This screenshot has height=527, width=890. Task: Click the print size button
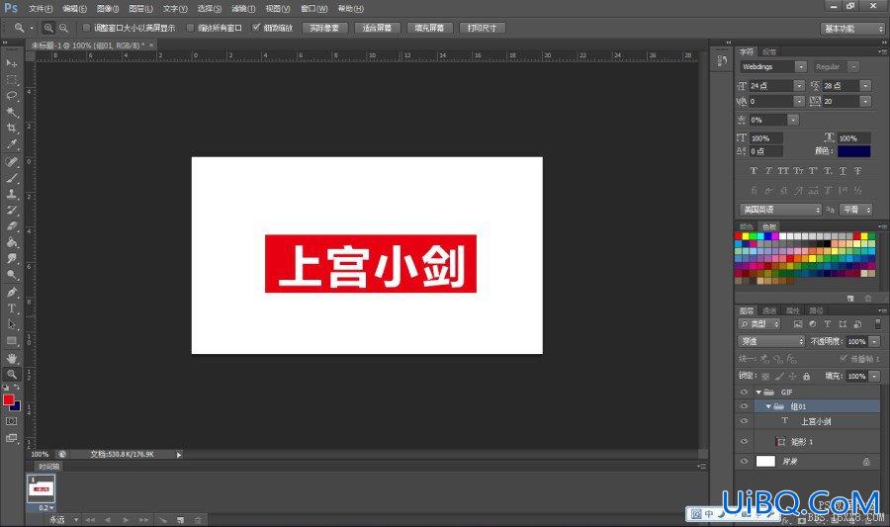482,28
